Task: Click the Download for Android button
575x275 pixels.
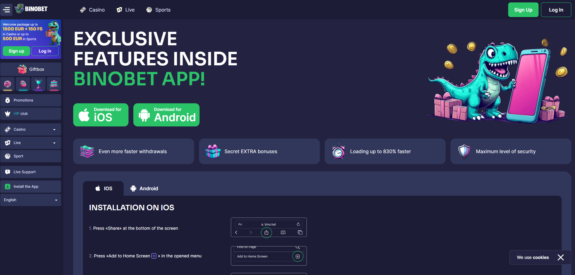Action: [166, 115]
